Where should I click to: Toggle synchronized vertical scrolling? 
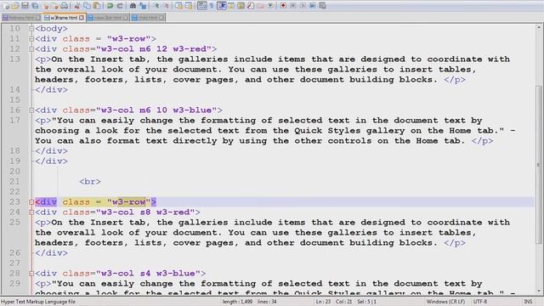click(179, 6)
